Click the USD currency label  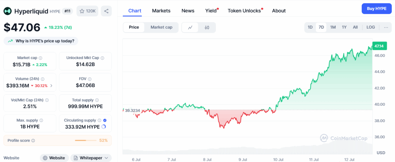pos(381,153)
